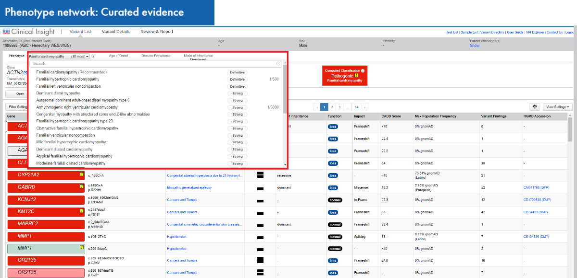The image size is (577, 278).
Task: Click the Open button under the transcript
Action: [20, 94]
